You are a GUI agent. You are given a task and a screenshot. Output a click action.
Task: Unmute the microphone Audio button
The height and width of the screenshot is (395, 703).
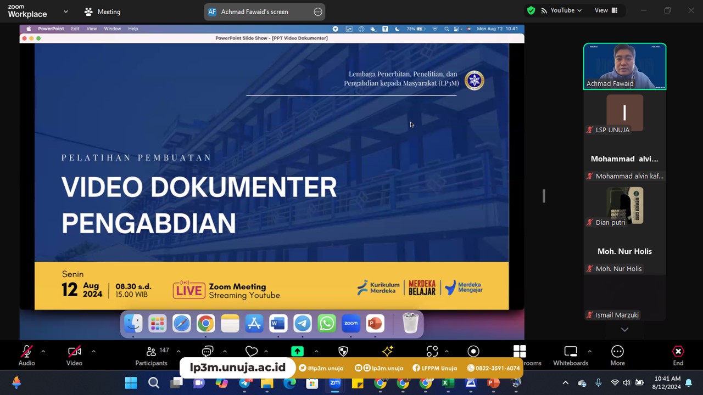(26, 354)
